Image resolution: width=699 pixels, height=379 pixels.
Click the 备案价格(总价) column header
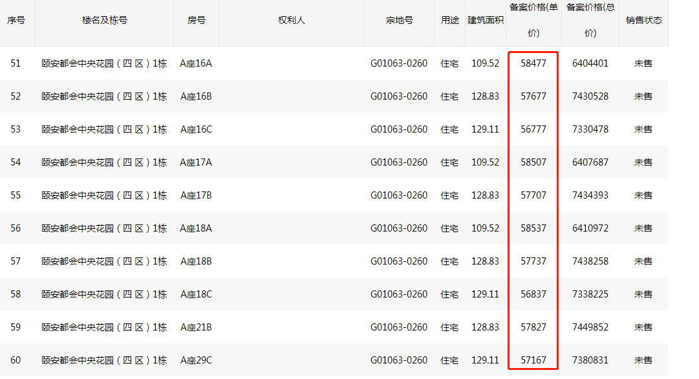tap(590, 21)
